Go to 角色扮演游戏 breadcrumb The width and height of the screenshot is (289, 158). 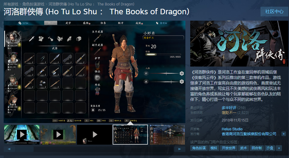(x=33, y=4)
